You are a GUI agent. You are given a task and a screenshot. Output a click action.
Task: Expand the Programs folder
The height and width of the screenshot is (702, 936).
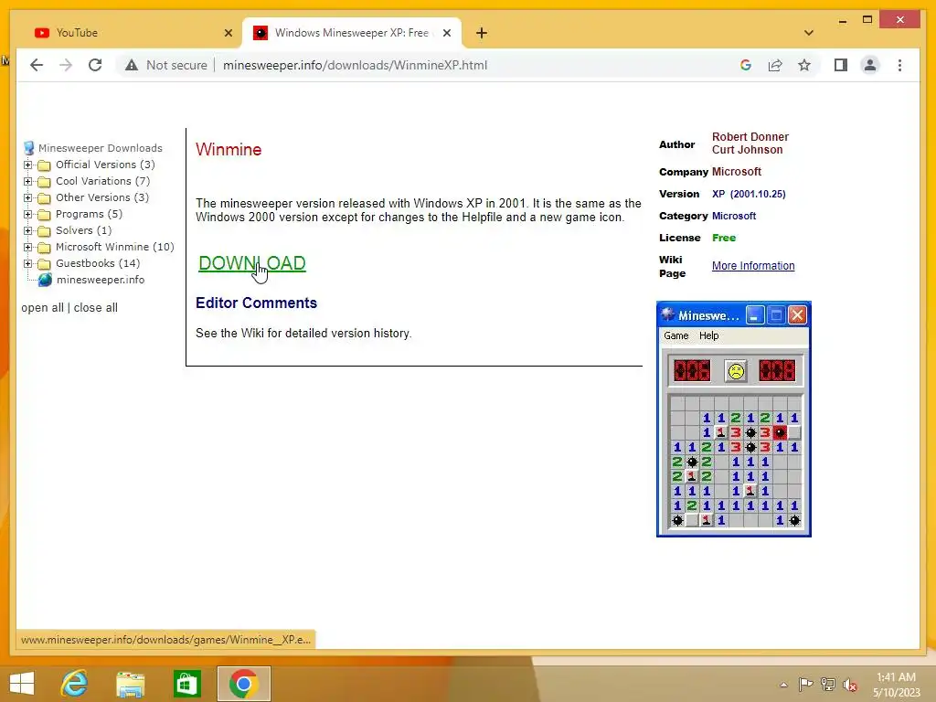coord(27,214)
